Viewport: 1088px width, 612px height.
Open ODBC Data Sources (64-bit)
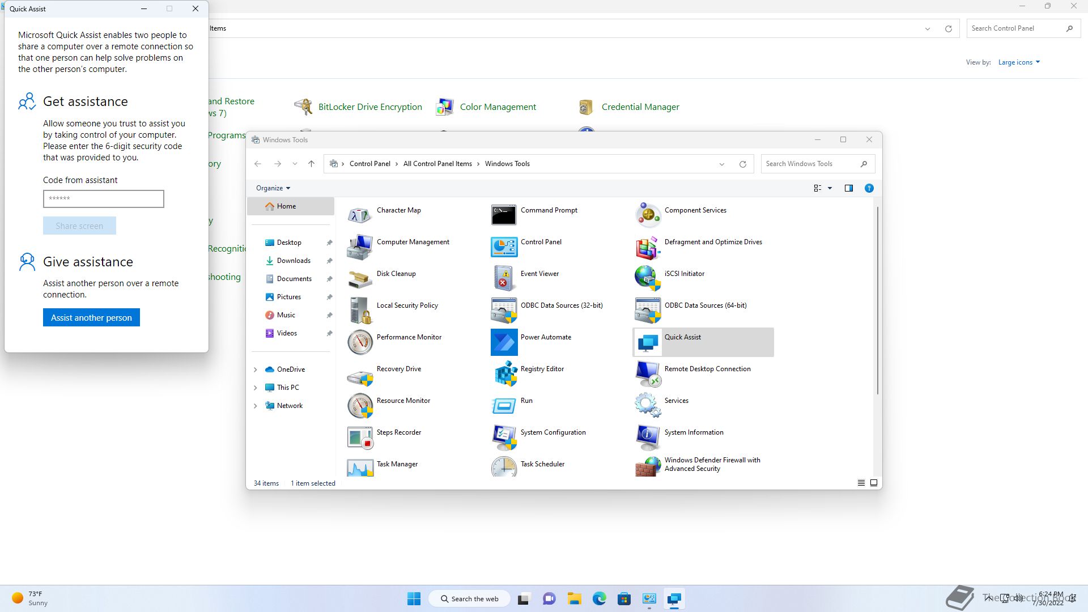click(x=691, y=311)
